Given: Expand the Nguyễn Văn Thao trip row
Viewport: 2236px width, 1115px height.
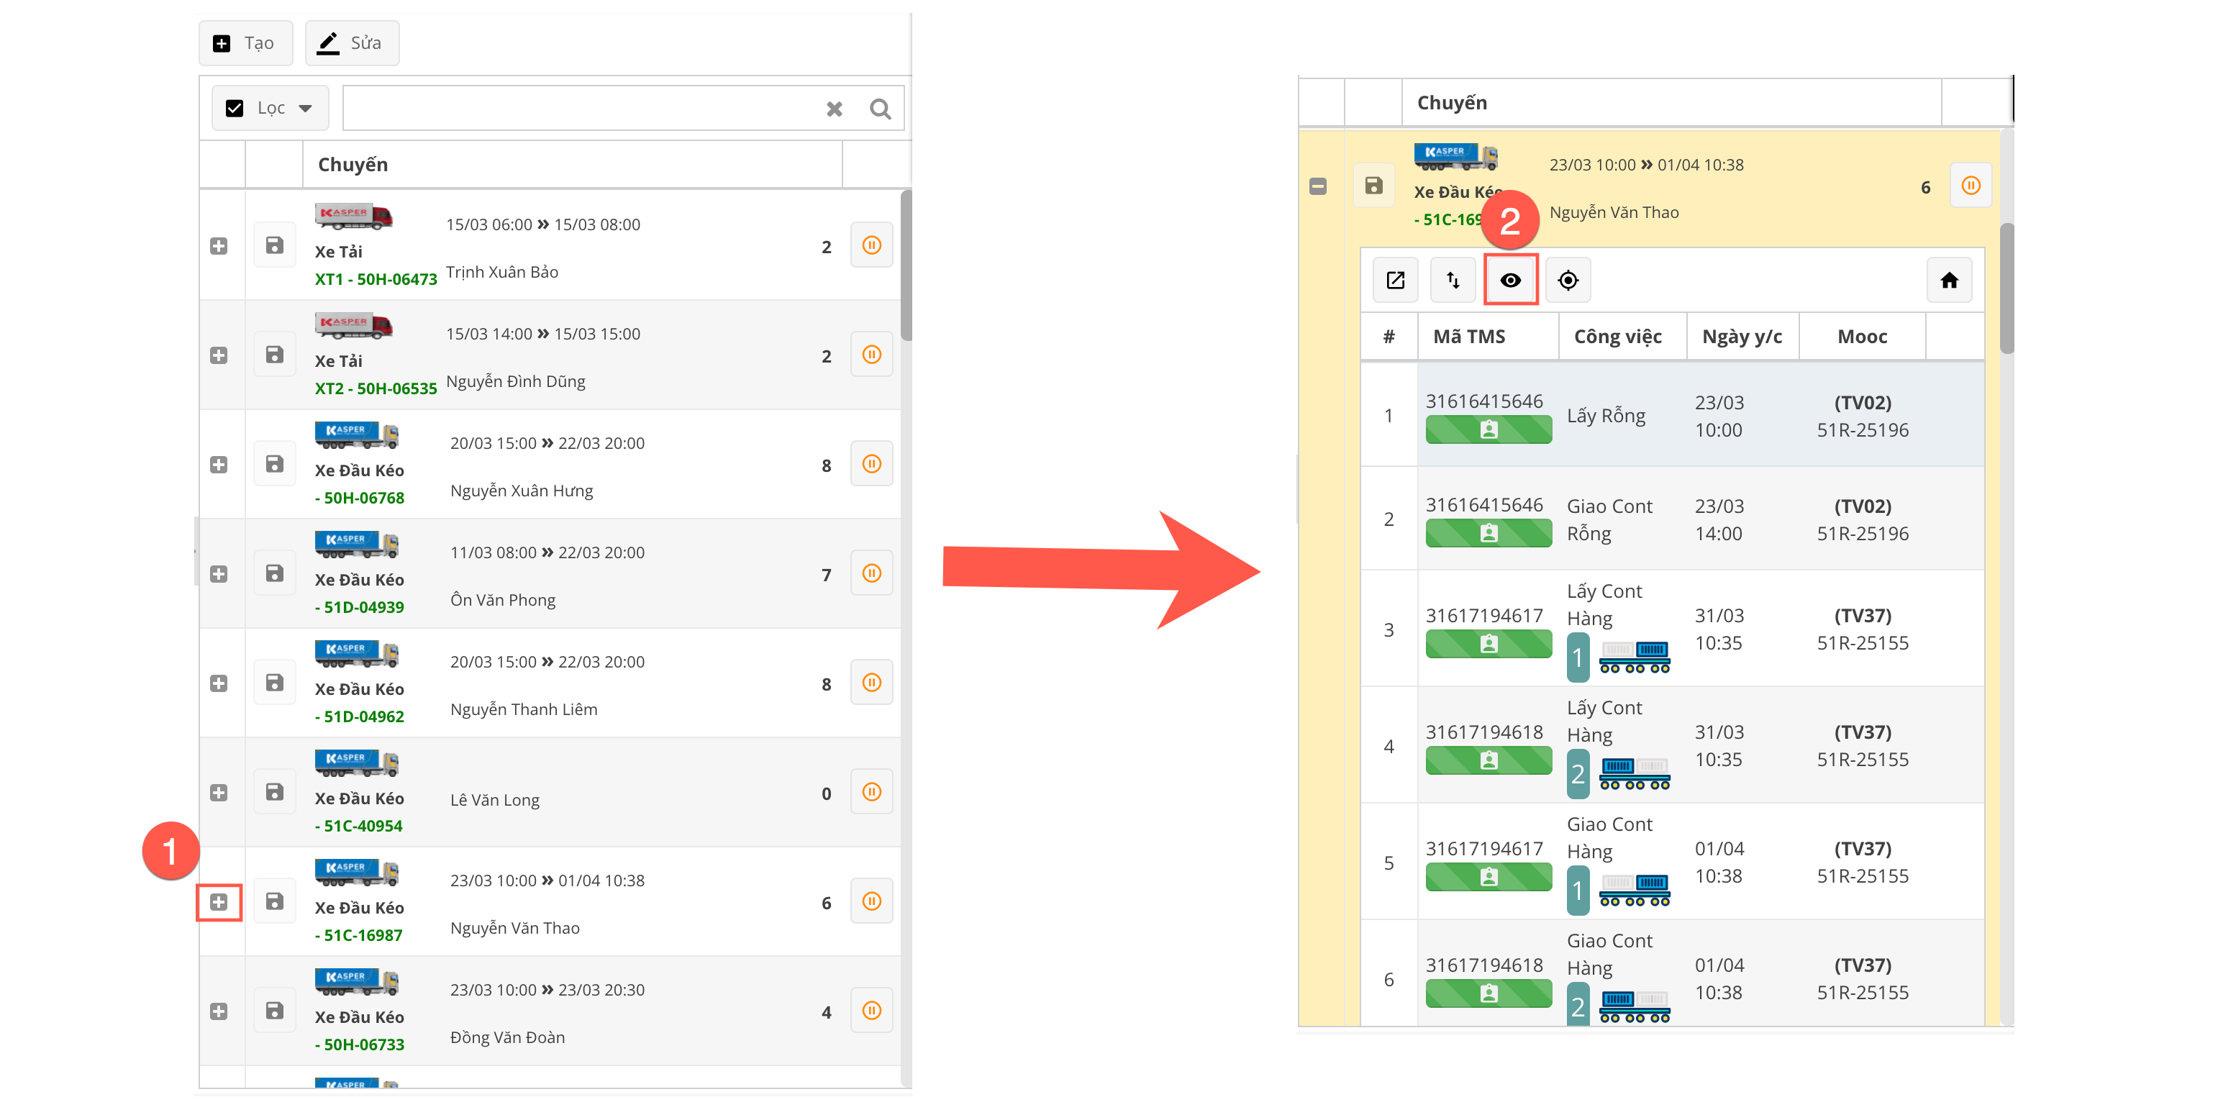Looking at the screenshot, I should (219, 902).
